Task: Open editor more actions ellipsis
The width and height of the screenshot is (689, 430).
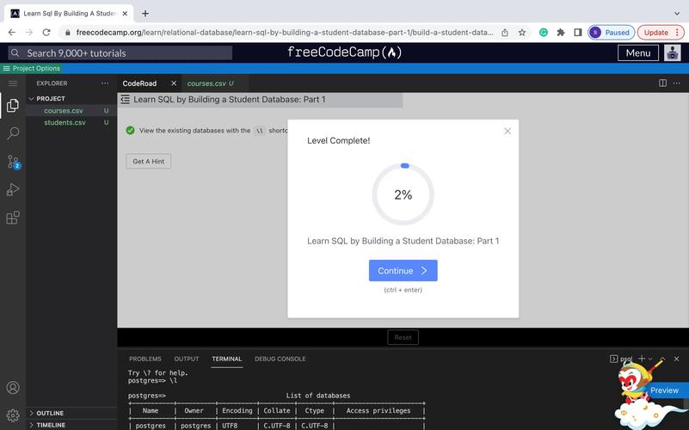Action: tap(676, 83)
